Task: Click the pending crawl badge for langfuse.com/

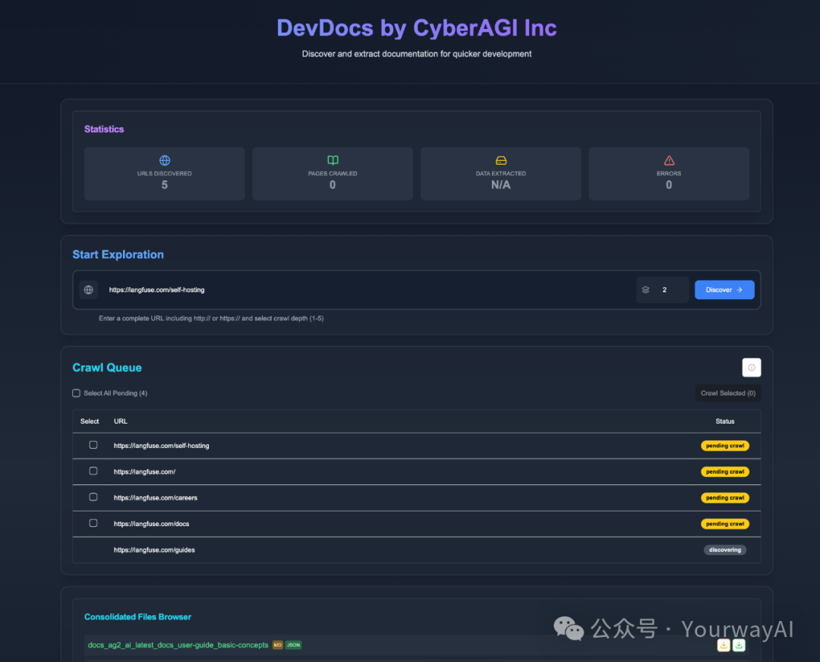Action: (x=725, y=471)
